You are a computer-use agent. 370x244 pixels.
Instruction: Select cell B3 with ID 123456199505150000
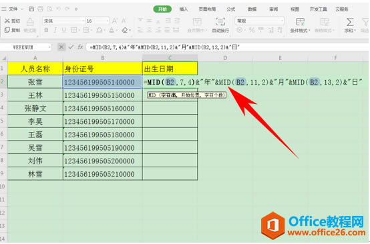[103, 95]
